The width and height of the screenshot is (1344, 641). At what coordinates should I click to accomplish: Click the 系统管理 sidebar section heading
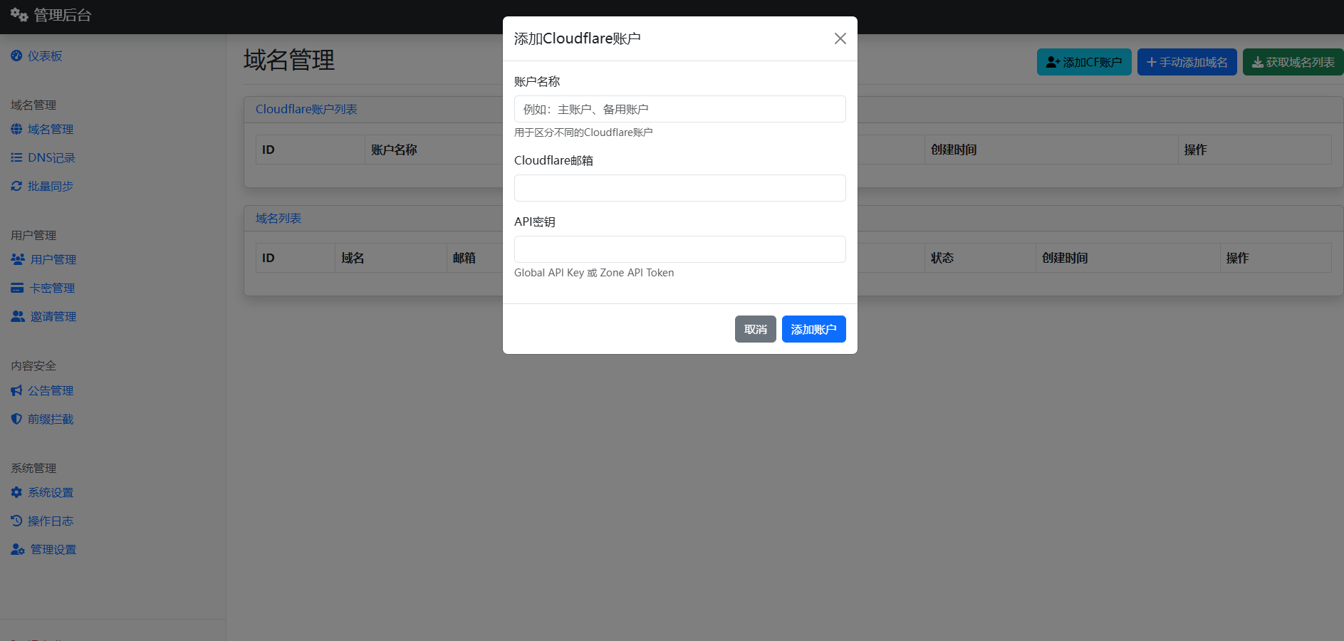(x=33, y=468)
